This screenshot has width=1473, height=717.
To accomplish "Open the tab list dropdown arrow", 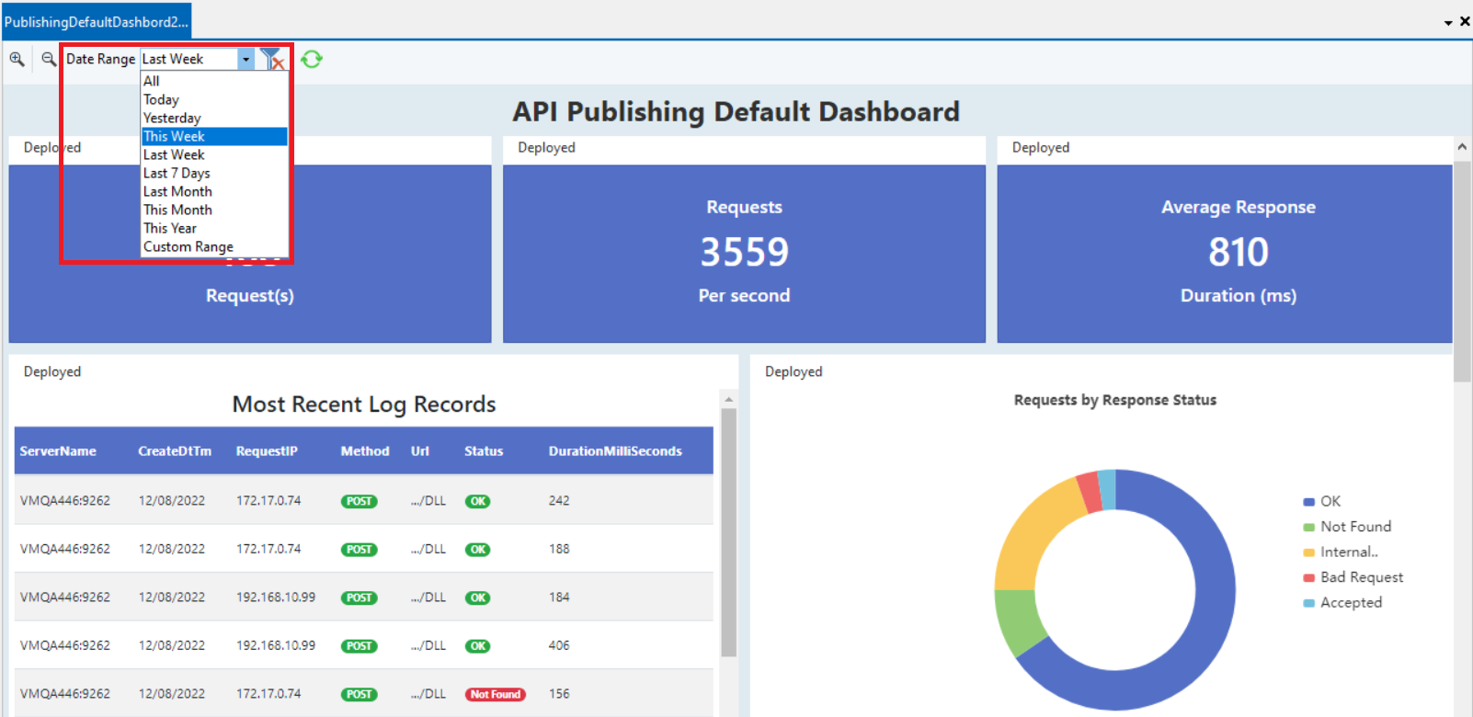I will click(1448, 22).
